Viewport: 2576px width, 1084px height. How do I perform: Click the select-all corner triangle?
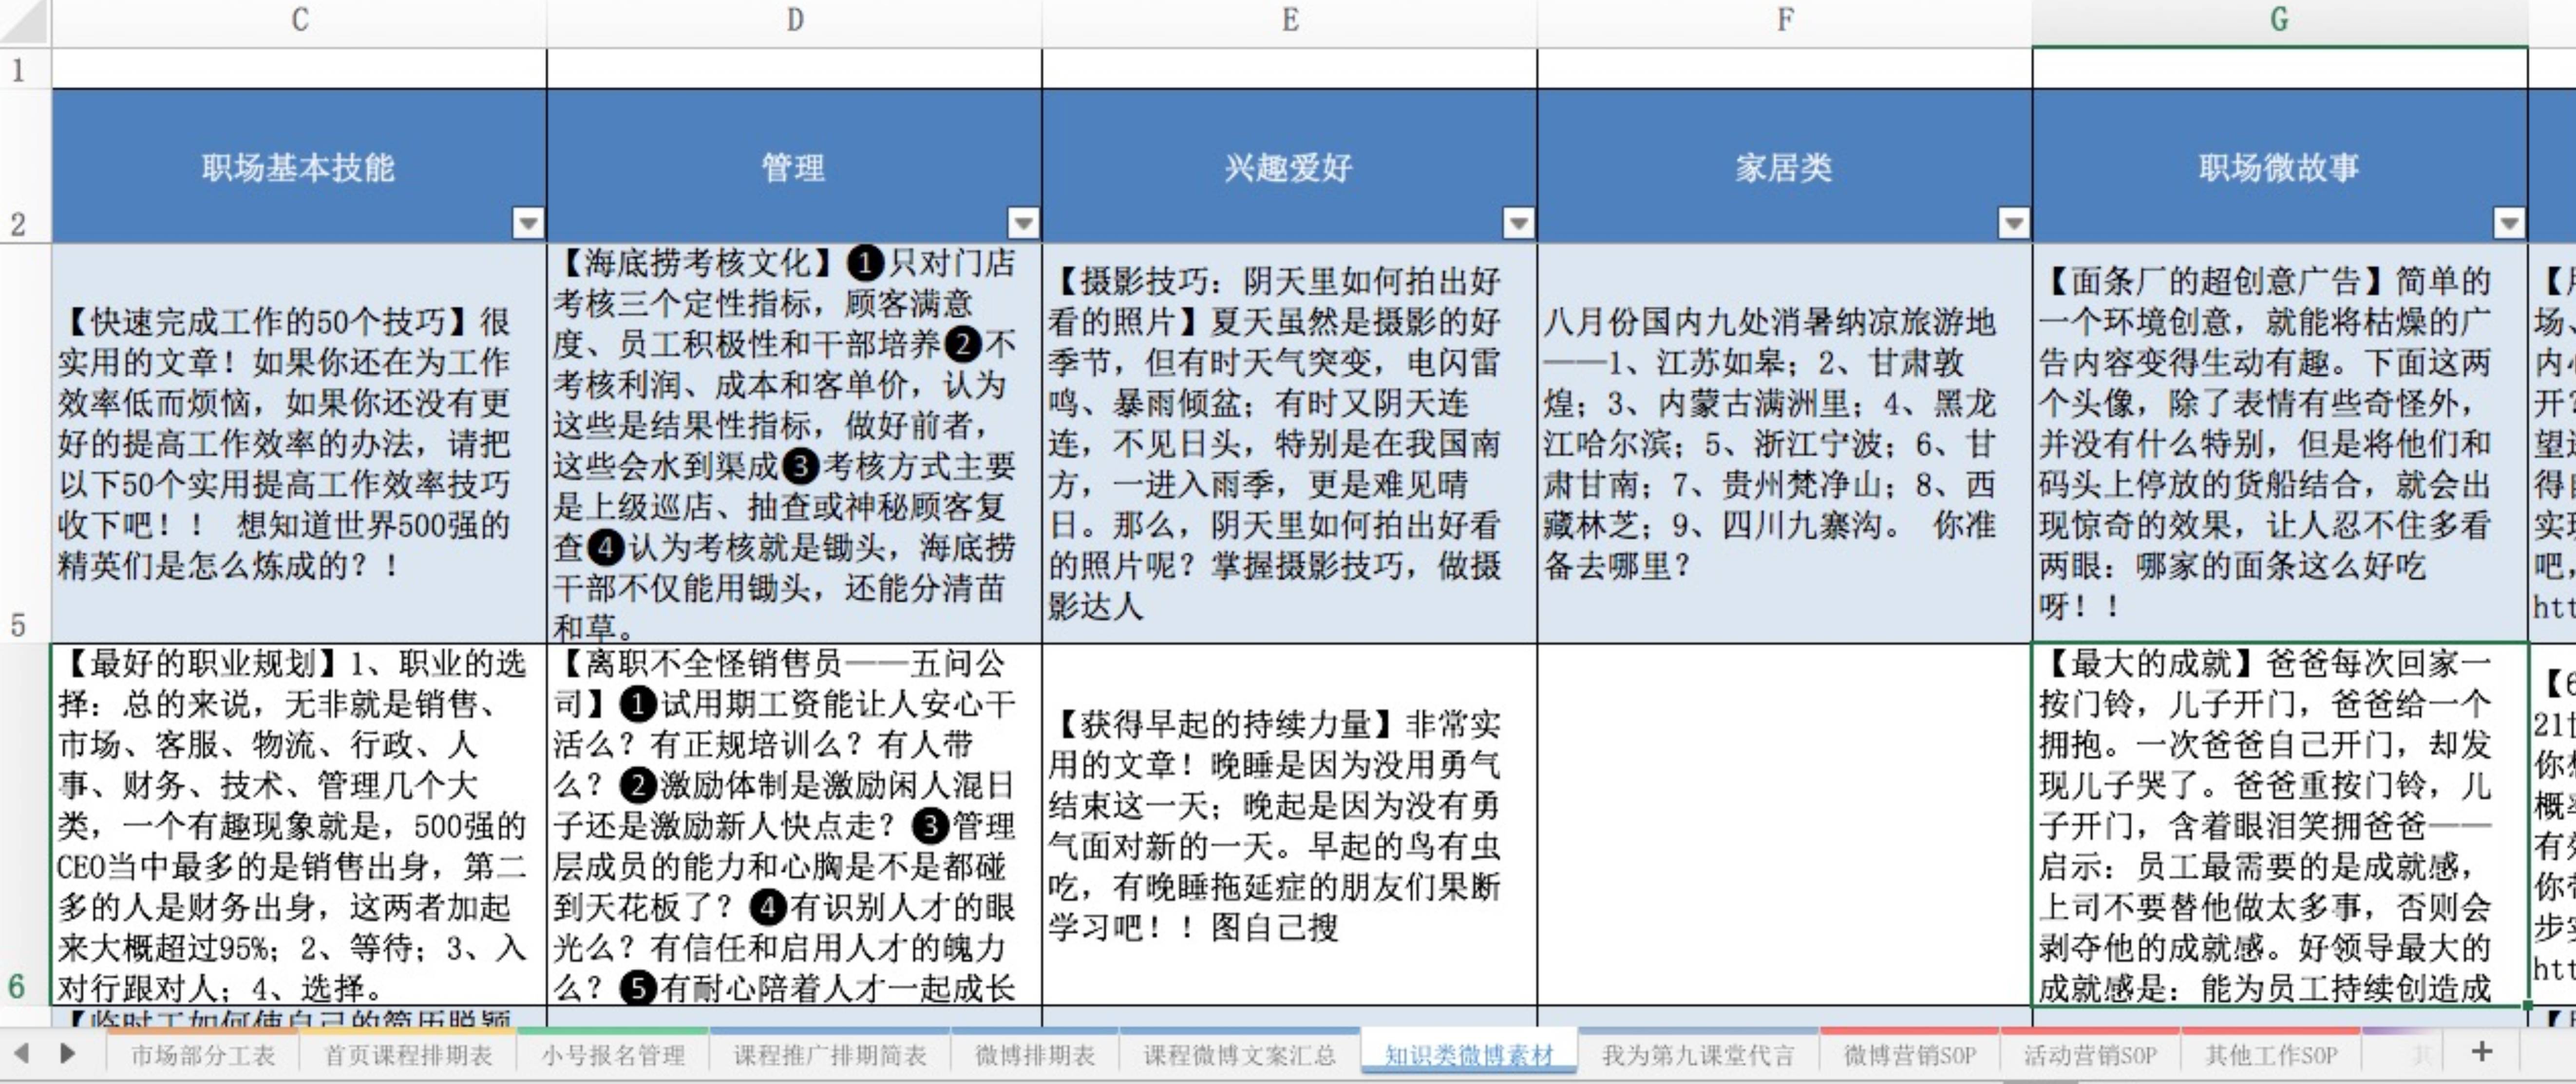click(25, 23)
